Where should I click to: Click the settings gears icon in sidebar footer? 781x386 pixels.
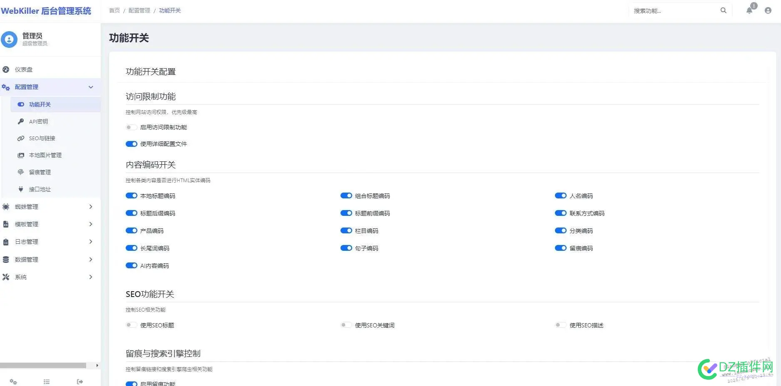pyautogui.click(x=13, y=381)
